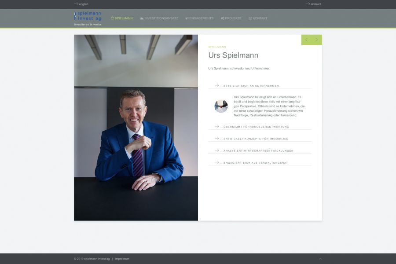396x264 pixels.
Task: Click the megaphone icon beside ENGAGEMENTS
Action: coord(187,18)
